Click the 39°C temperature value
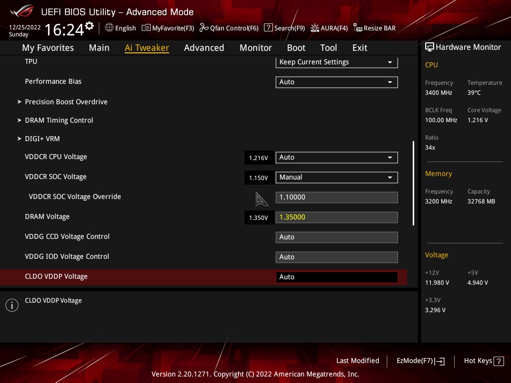Viewport: 511px width, 383px height. click(474, 92)
